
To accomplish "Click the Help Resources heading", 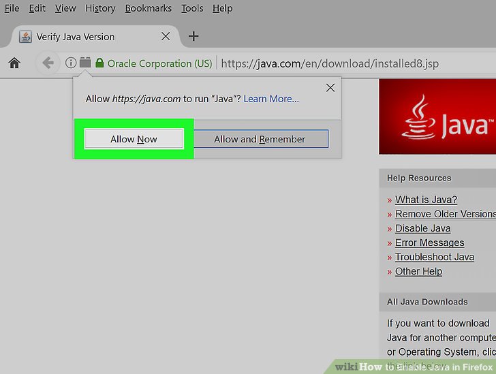I will pos(419,178).
